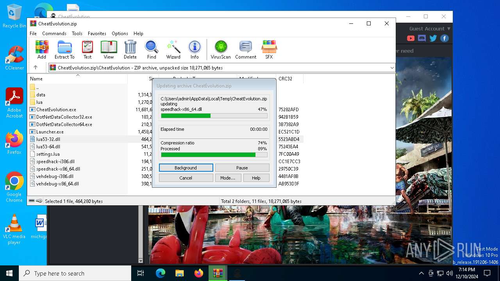Screen dimensions: 500x281
Task: Open the Windows Start menu
Action: click(x=9, y=273)
